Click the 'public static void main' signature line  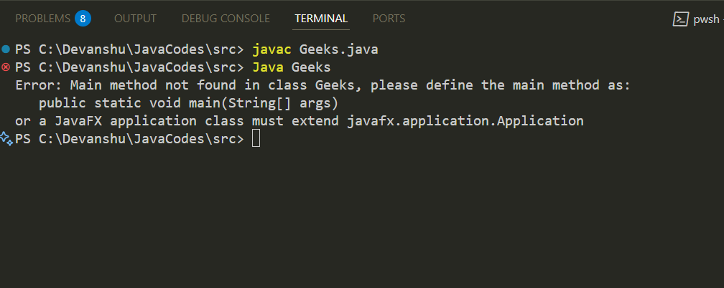pos(188,103)
